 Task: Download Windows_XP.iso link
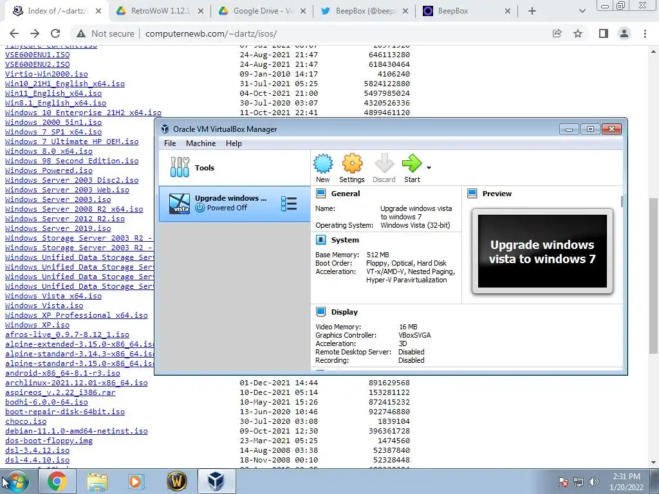37,325
